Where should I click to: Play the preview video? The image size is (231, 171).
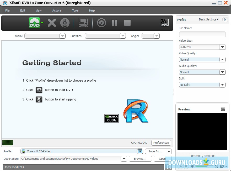180,167
